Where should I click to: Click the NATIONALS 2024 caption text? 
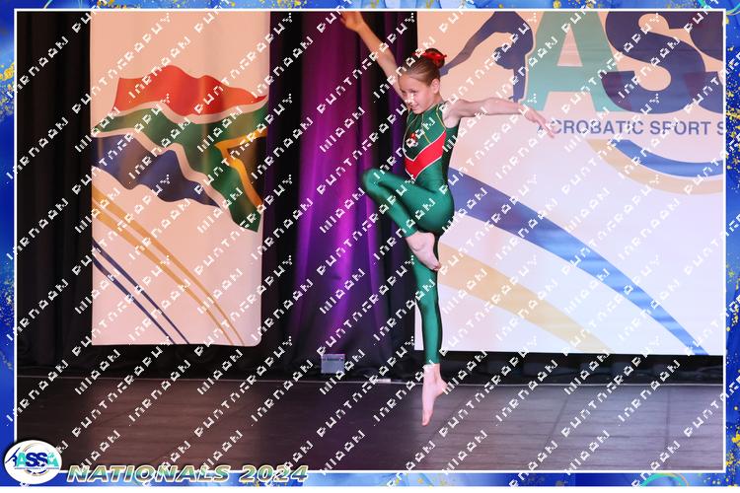click(x=187, y=473)
